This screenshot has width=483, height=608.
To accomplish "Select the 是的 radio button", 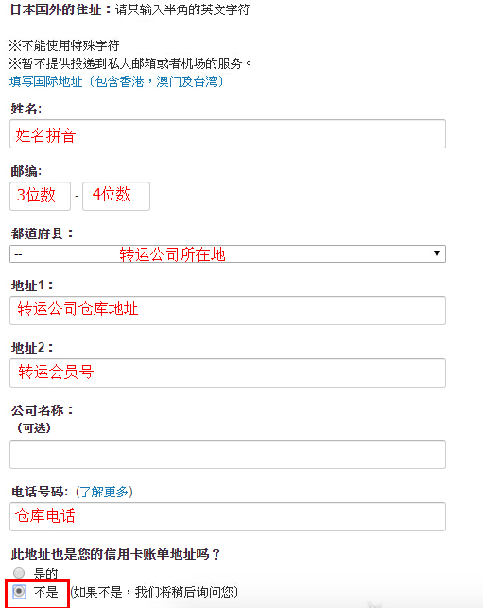I will point(19,573).
